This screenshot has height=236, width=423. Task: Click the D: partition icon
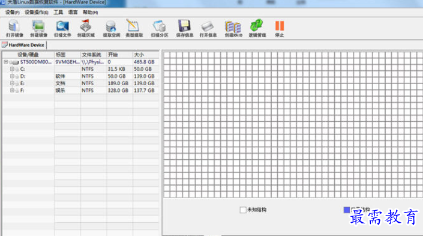coord(17,76)
